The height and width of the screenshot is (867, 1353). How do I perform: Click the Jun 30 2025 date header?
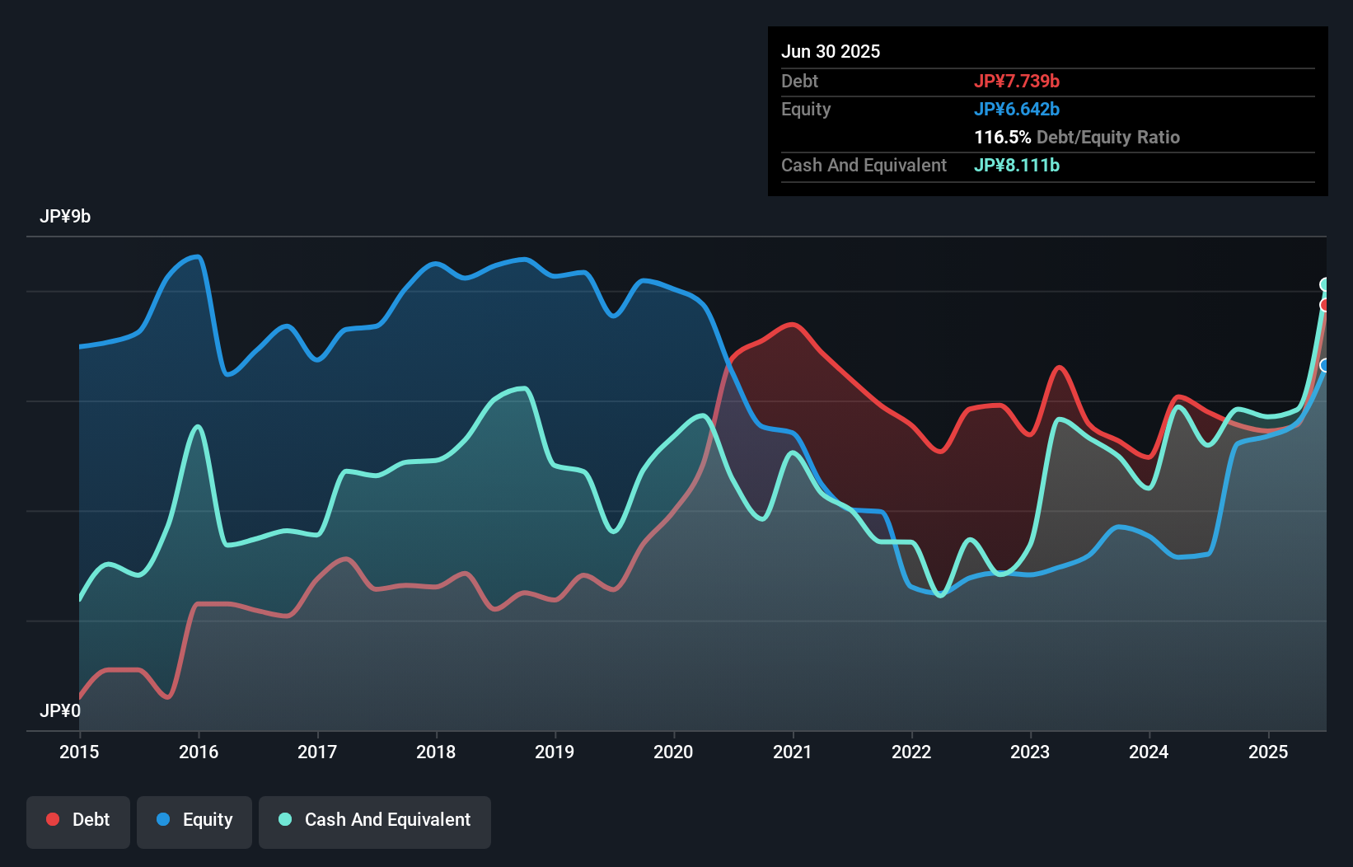[x=831, y=51]
